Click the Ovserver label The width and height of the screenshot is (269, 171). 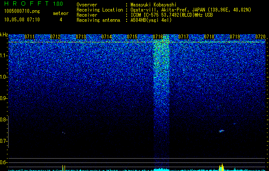pyautogui.click(x=87, y=5)
